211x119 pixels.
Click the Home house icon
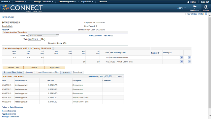click(188, 2)
